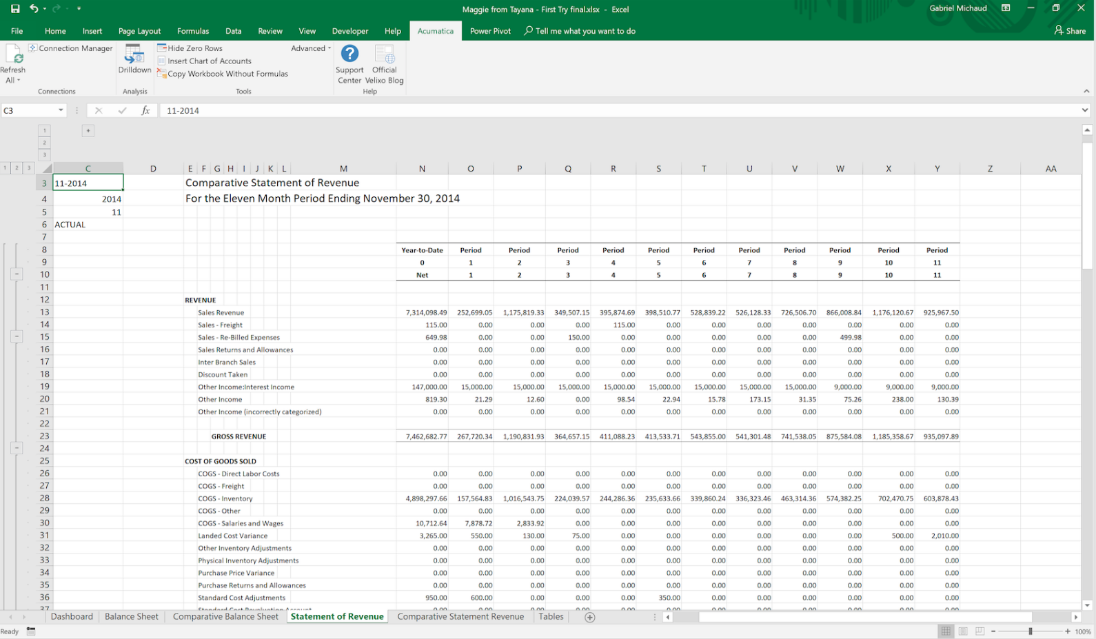Collapse the row group at row 10
1096x639 pixels.
tap(17, 274)
